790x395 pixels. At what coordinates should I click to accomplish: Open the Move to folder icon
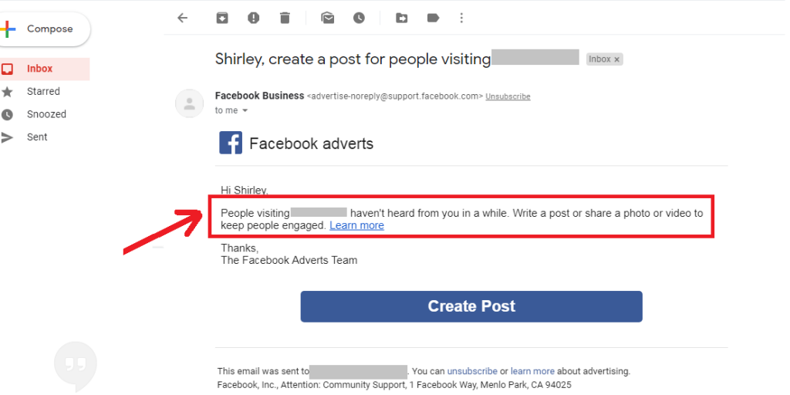pos(401,18)
